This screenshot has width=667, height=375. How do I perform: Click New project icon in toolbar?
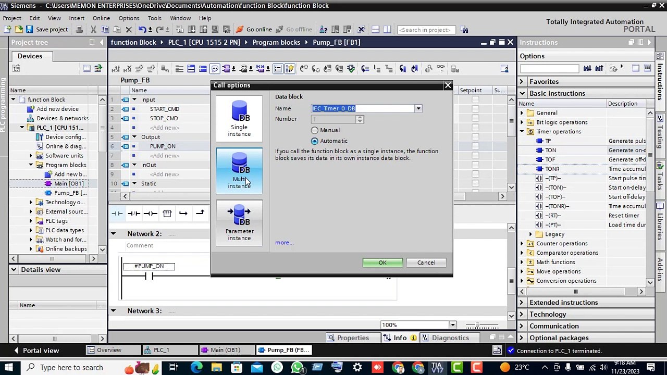(x=8, y=30)
